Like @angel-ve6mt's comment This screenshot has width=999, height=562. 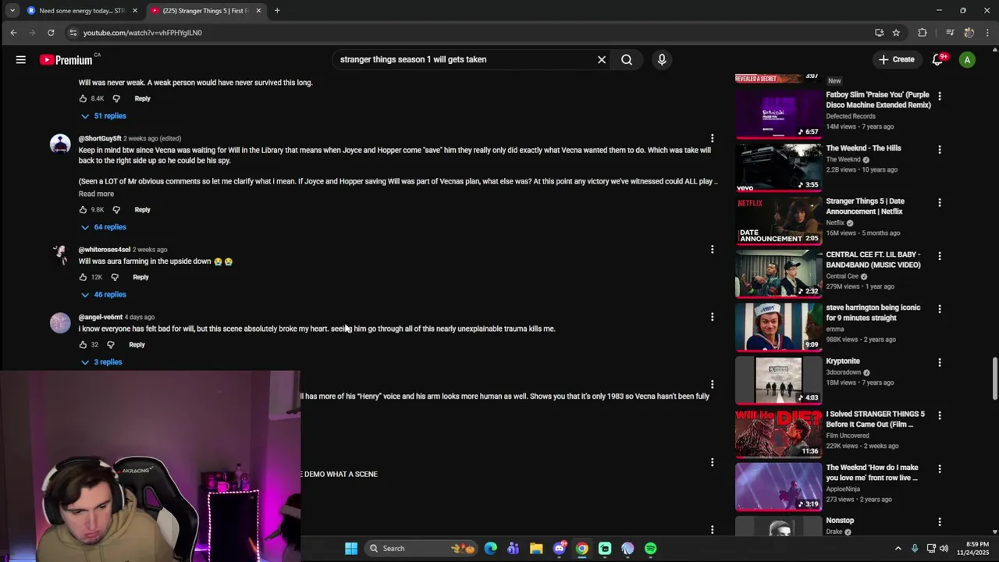(x=83, y=344)
